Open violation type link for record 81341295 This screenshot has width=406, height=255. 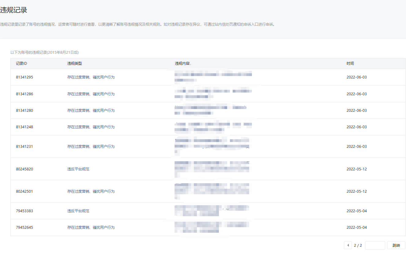click(91, 77)
